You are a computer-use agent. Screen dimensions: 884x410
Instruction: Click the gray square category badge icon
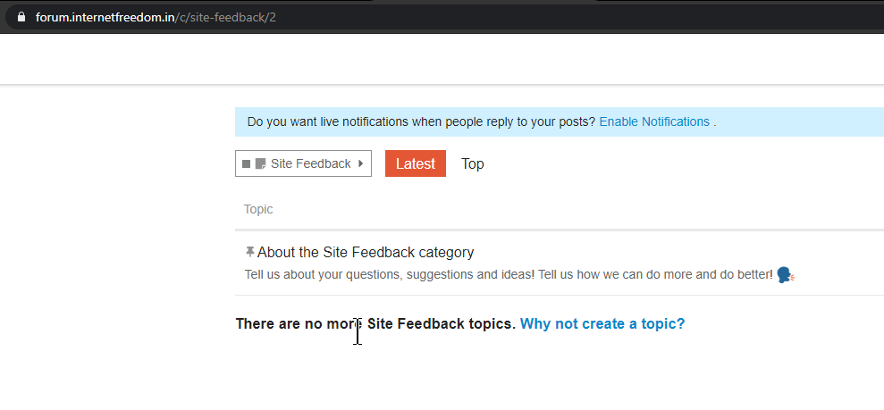(x=247, y=164)
